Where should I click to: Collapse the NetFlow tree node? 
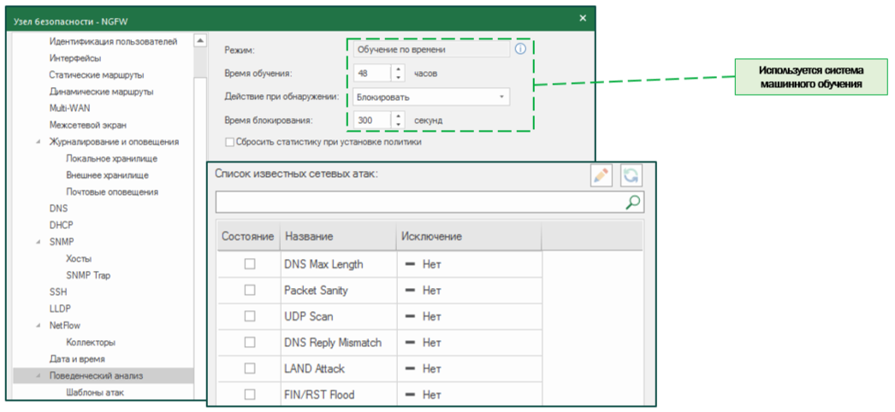pos(38,326)
